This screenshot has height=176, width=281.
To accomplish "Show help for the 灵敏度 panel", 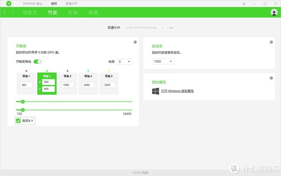I will click(135, 42).
